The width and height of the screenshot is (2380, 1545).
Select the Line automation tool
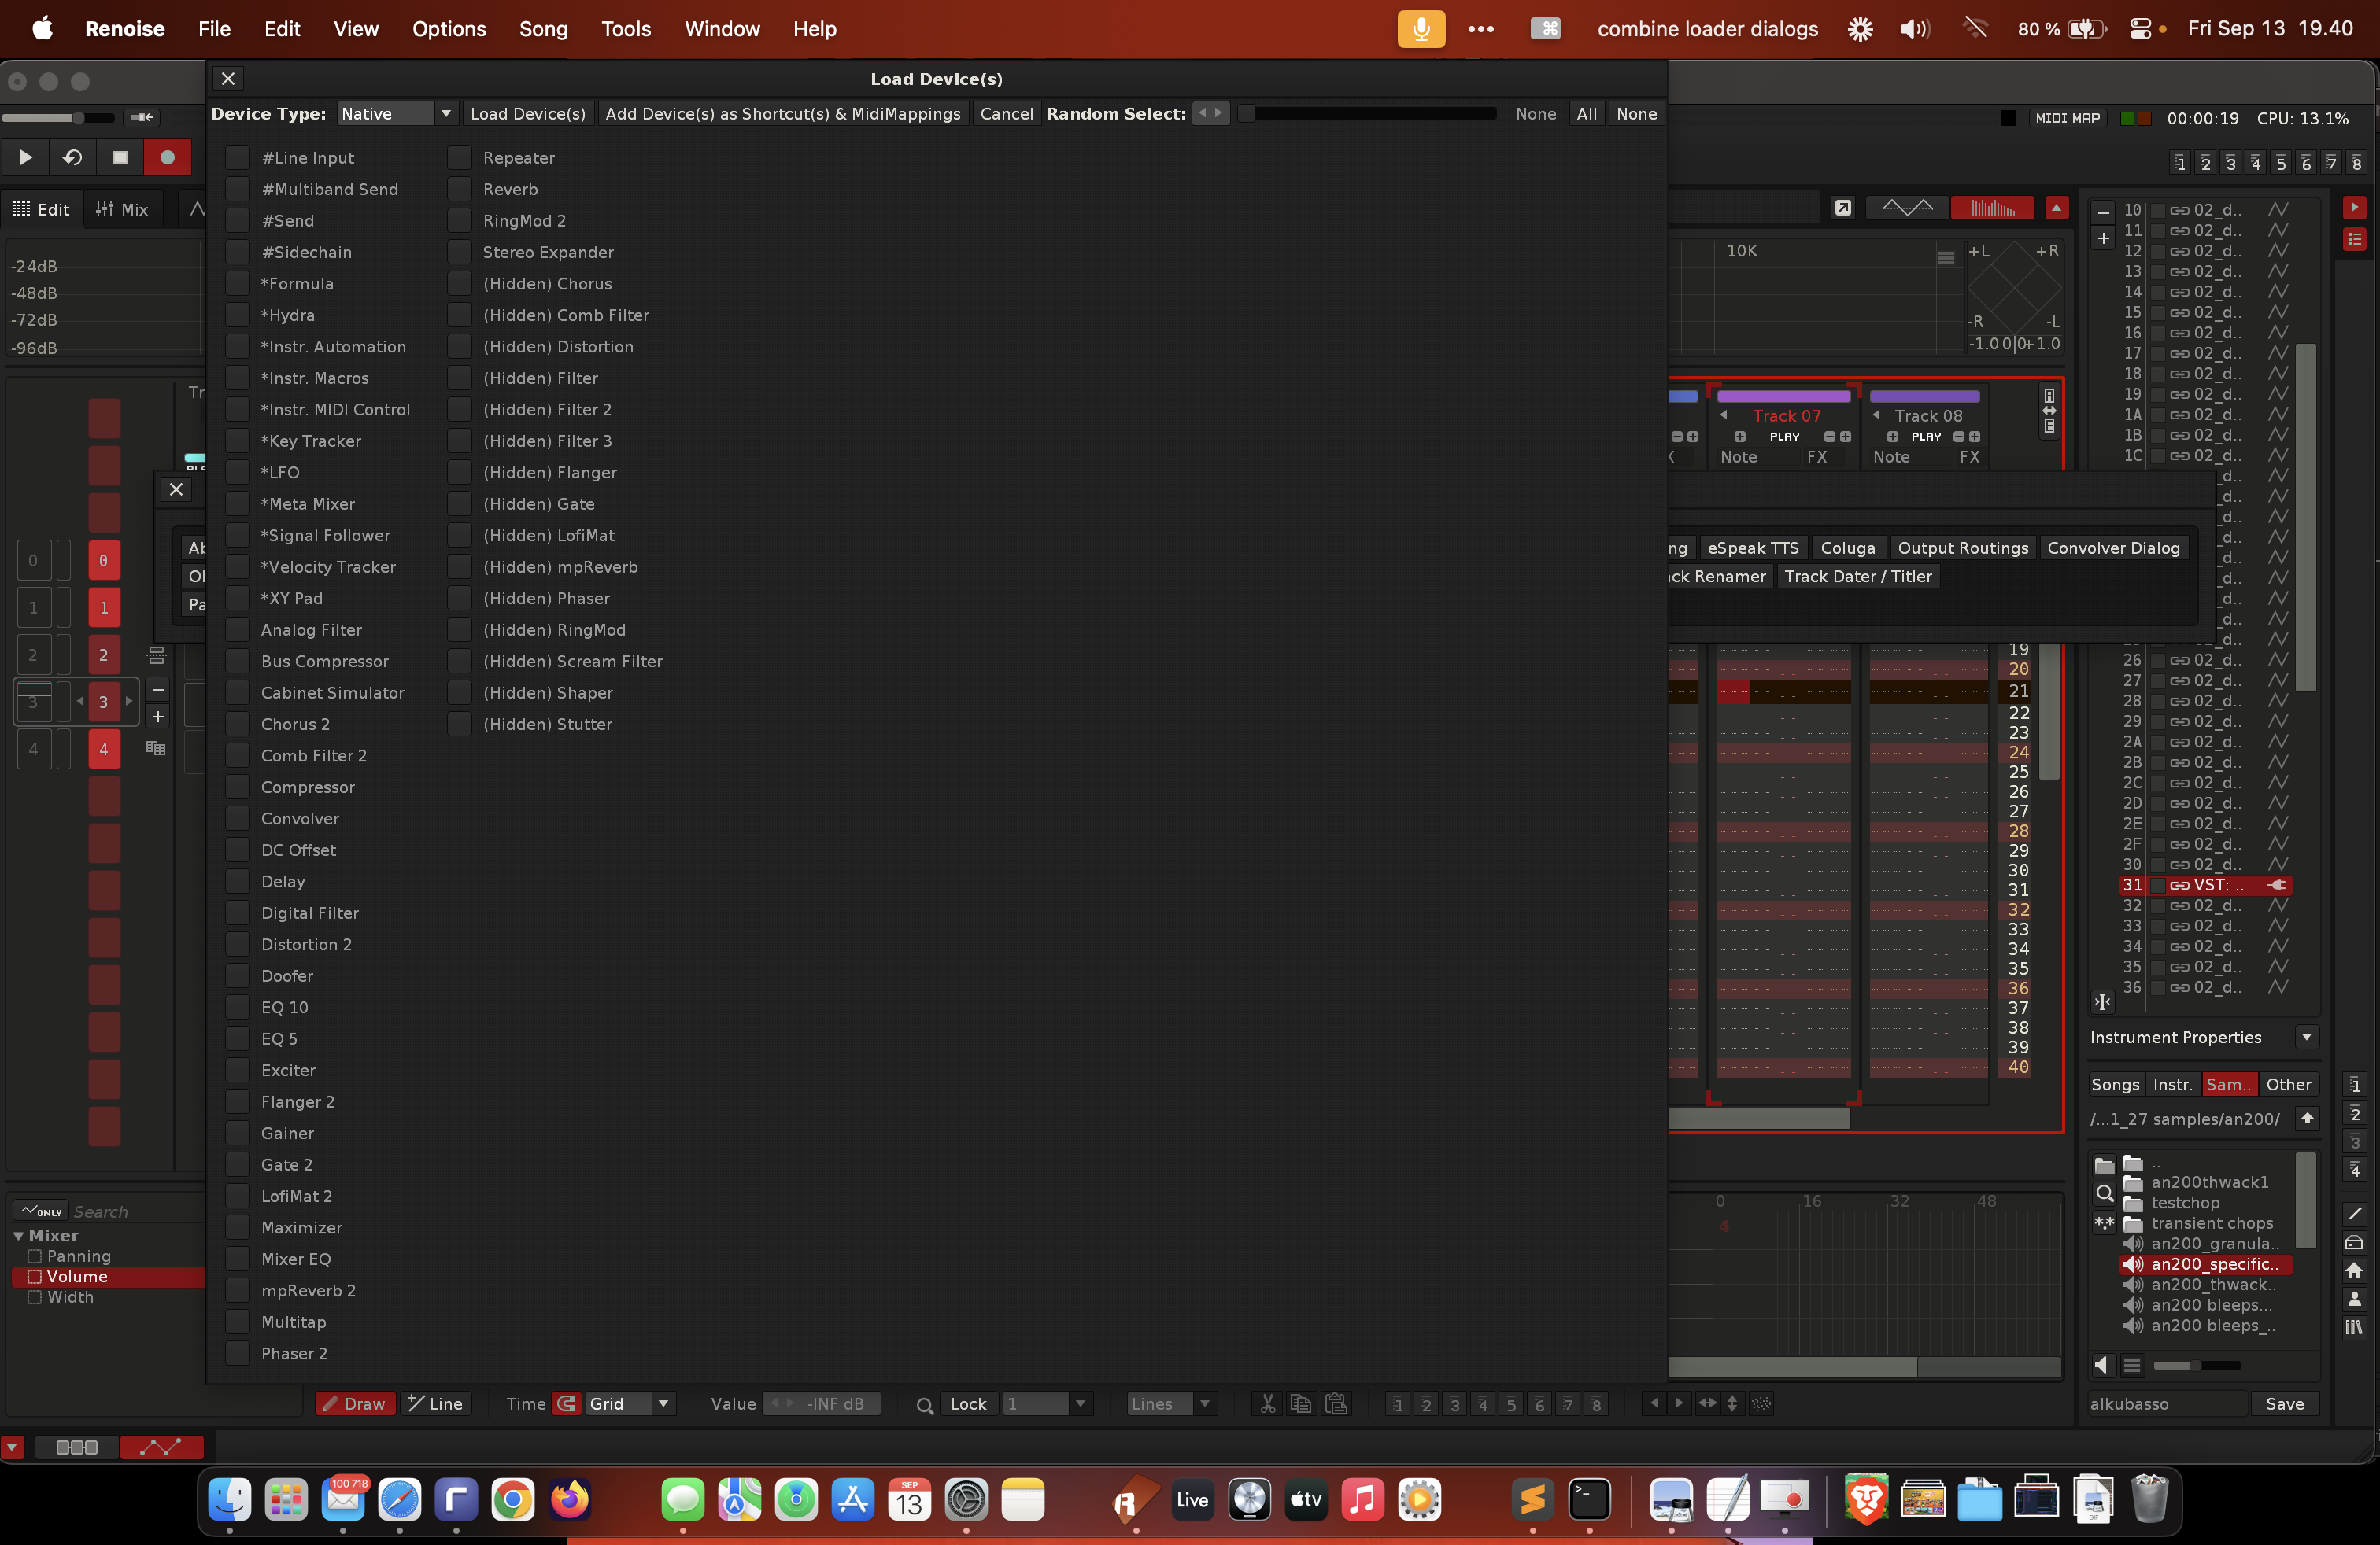pyautogui.click(x=435, y=1403)
